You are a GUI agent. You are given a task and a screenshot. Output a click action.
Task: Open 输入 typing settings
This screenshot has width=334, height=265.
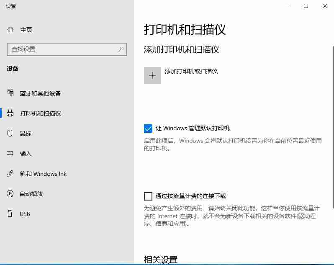pos(26,154)
